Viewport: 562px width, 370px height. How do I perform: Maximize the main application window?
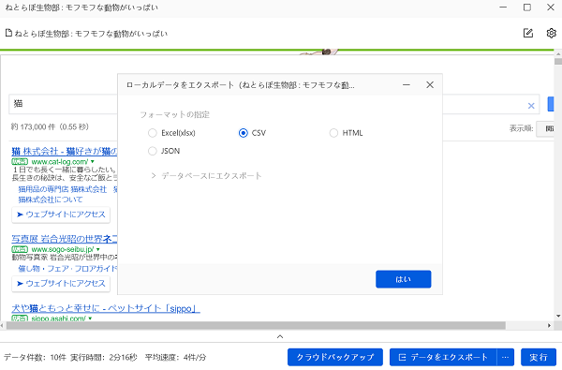(526, 7)
